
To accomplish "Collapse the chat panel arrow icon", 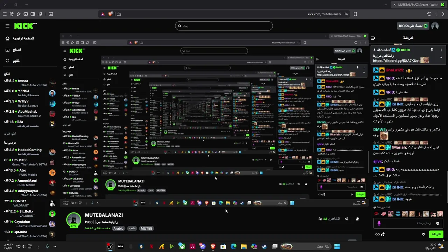I will coord(373,38).
